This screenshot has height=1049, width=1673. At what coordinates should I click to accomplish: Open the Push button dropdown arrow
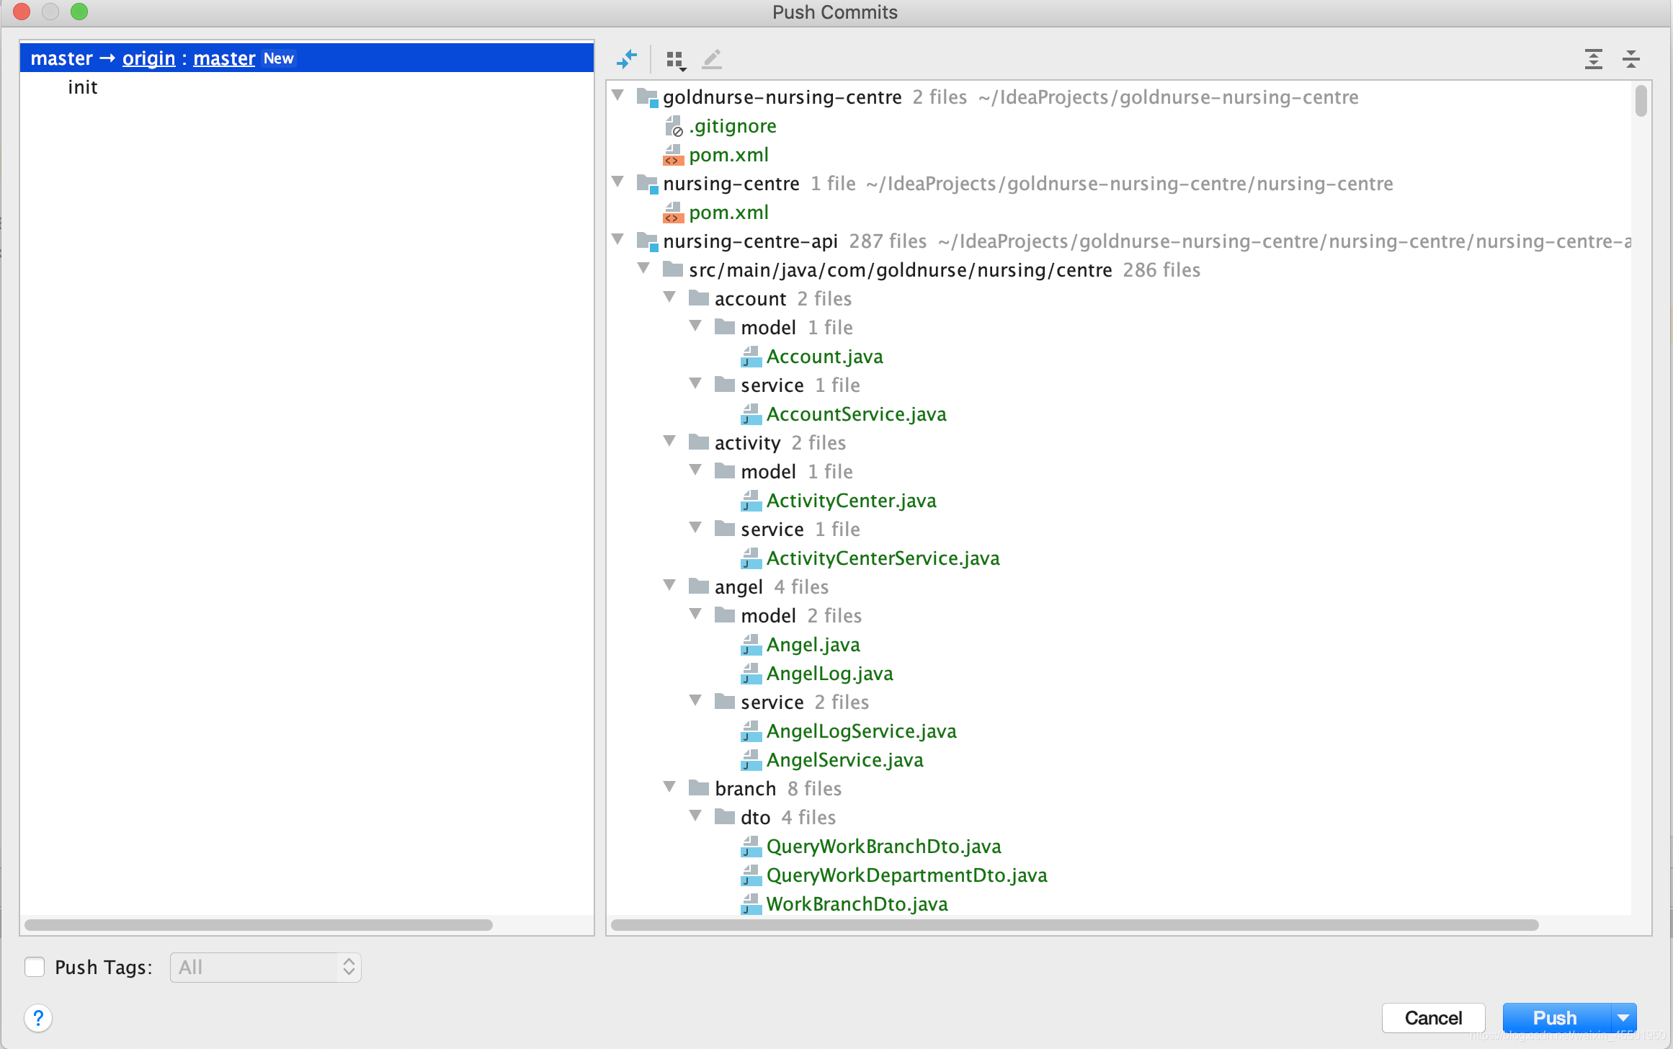[1623, 1018]
